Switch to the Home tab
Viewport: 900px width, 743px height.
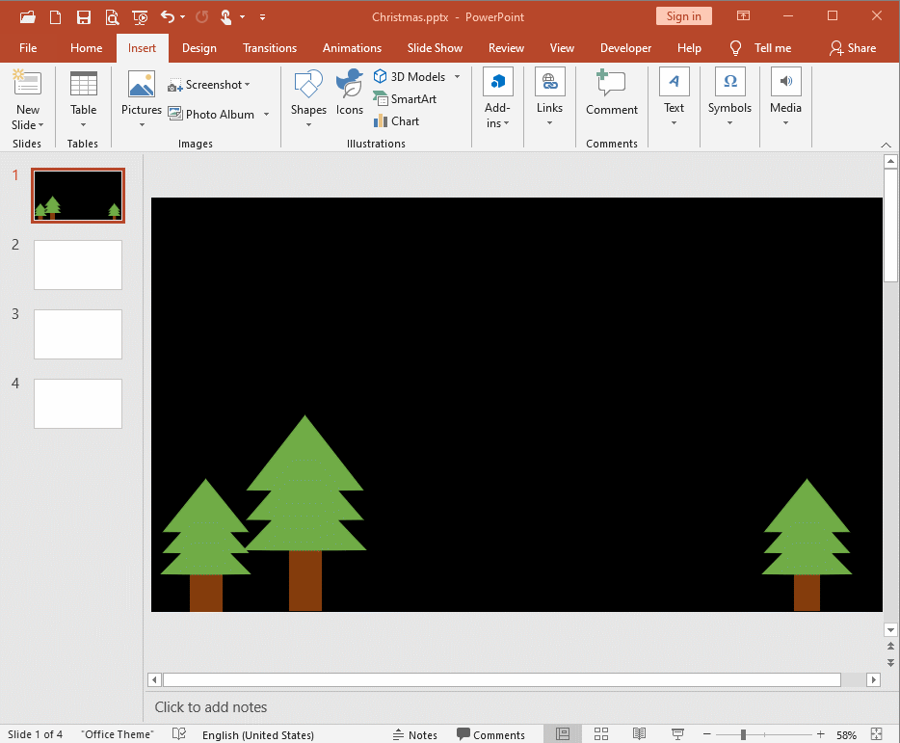click(x=86, y=47)
